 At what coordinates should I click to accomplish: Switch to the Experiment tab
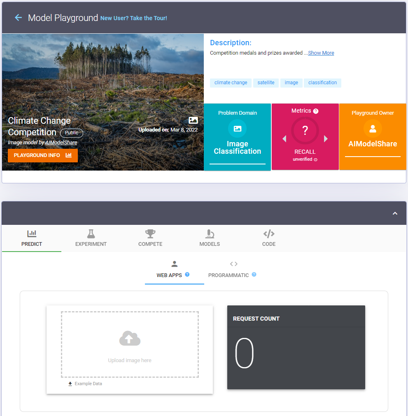click(91, 238)
